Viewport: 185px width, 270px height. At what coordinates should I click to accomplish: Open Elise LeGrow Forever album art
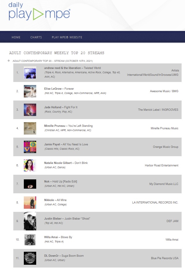(x=30, y=91)
